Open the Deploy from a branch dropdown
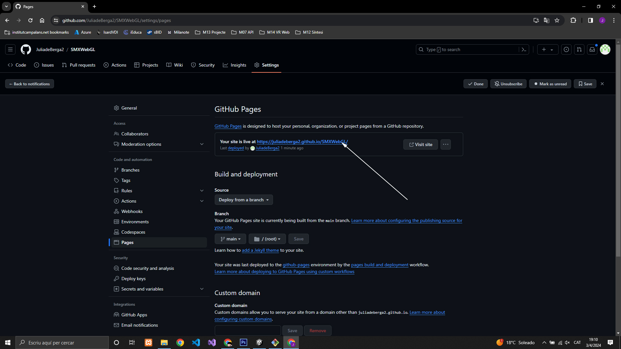Viewport: 621px width, 349px height. coord(244,200)
